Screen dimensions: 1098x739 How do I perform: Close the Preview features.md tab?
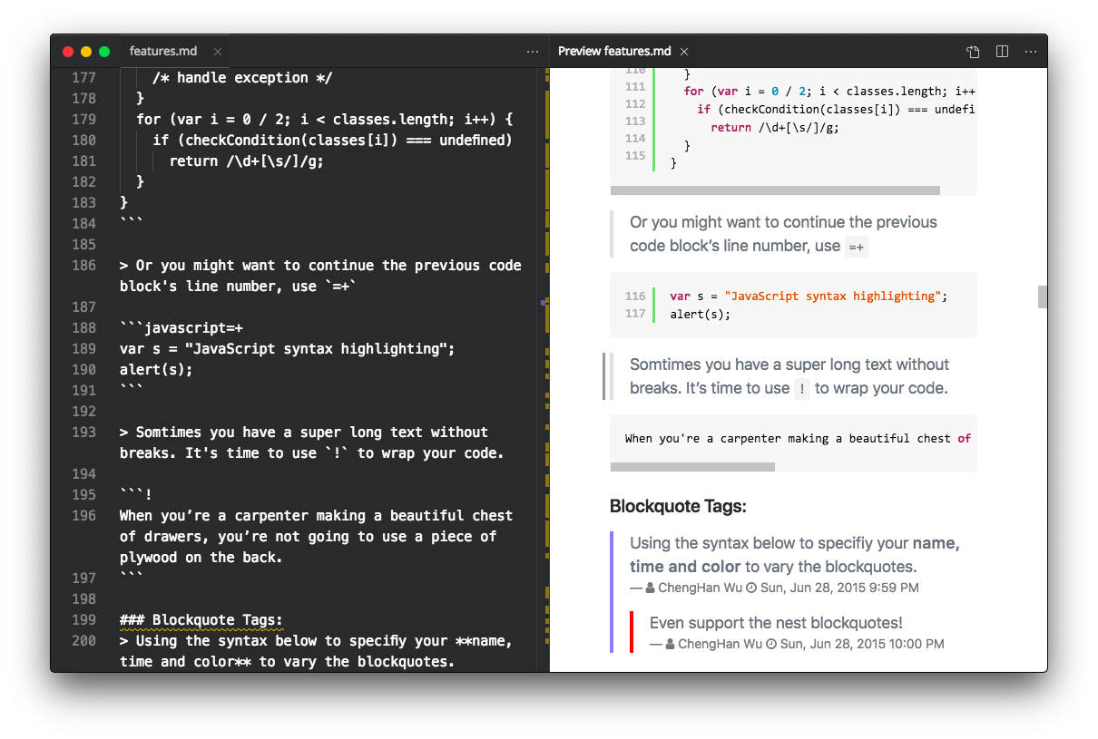684,52
